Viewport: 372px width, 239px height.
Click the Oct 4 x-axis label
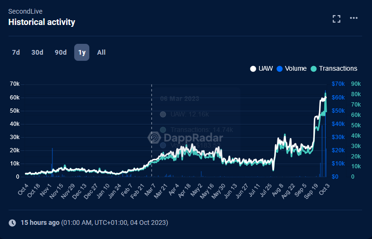pos(23,189)
